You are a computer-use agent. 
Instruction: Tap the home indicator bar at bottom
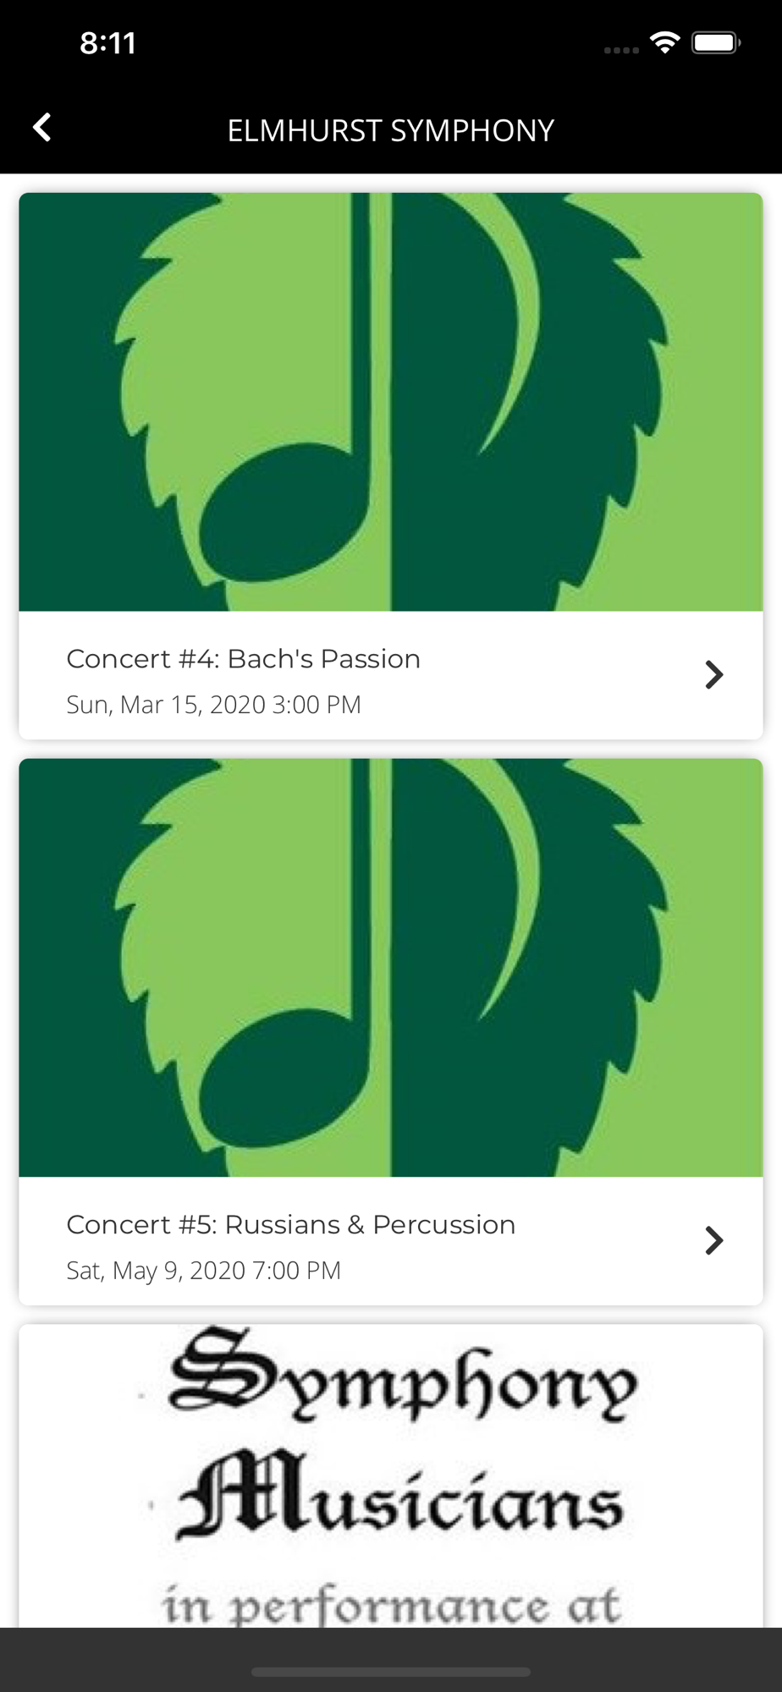point(391,1672)
